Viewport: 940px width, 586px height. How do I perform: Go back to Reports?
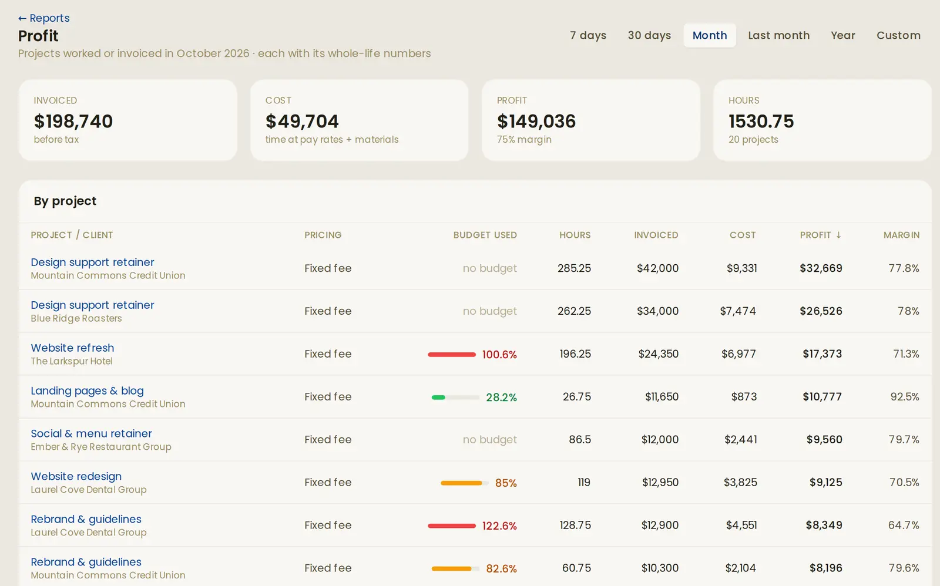(x=43, y=18)
